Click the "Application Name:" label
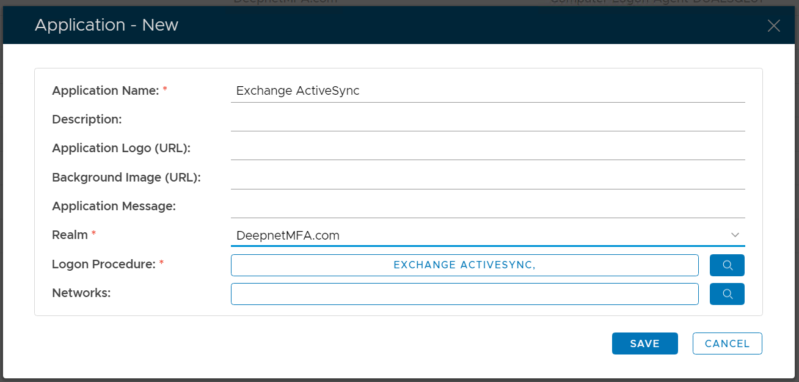The height and width of the screenshot is (382, 799). click(105, 91)
